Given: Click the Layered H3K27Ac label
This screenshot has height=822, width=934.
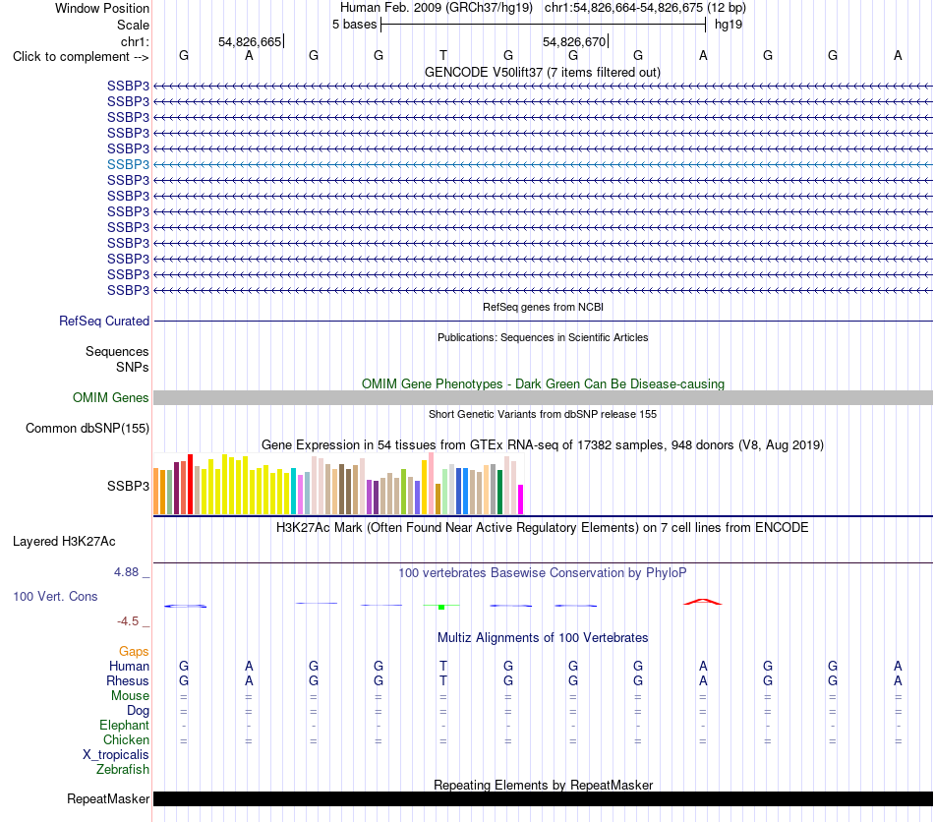Looking at the screenshot, I should (x=64, y=542).
